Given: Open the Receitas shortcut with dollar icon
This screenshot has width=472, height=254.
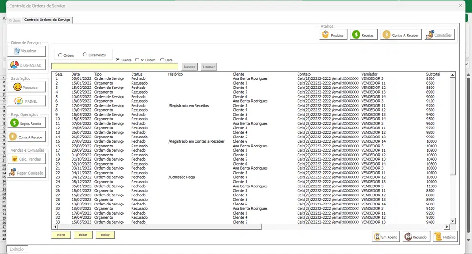Looking at the screenshot, I should [x=363, y=35].
